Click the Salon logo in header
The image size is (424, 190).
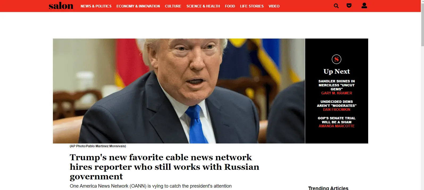(x=61, y=6)
